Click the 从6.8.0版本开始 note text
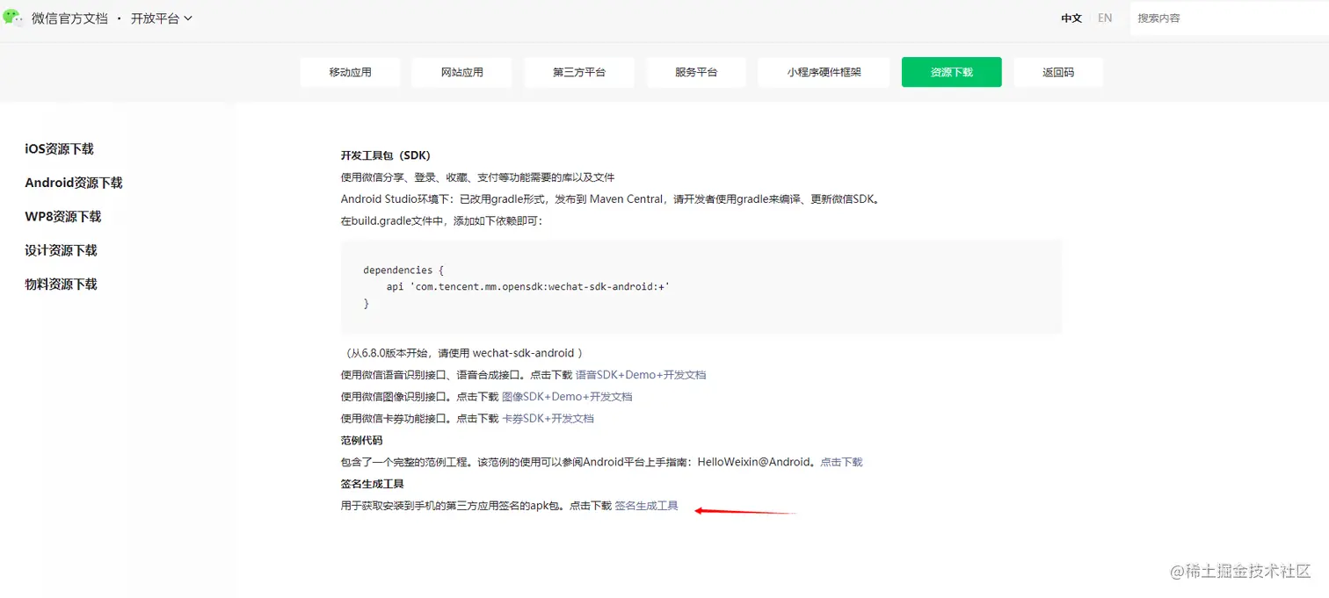Image resolution: width=1329 pixels, height=598 pixels. 462,353
